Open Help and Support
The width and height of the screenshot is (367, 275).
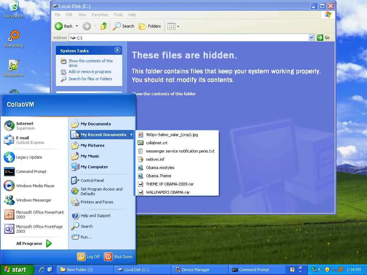102,216
